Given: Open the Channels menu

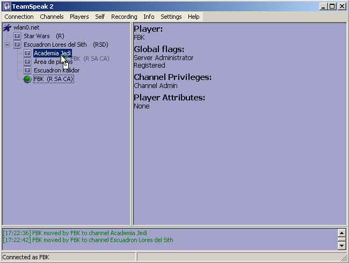Looking at the screenshot, I should click(x=52, y=17).
